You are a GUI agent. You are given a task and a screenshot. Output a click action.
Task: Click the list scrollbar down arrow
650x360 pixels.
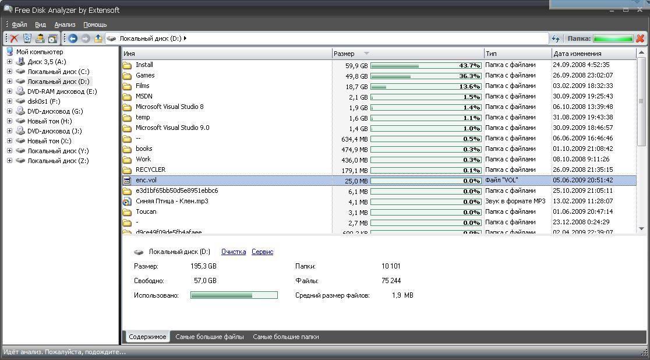point(641,228)
